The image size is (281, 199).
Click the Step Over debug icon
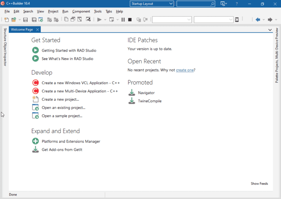(x=145, y=19)
